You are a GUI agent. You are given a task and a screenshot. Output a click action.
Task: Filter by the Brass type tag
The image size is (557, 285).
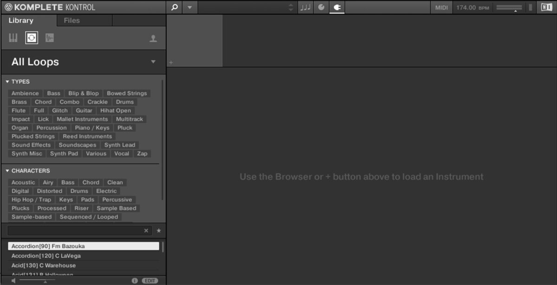19,102
